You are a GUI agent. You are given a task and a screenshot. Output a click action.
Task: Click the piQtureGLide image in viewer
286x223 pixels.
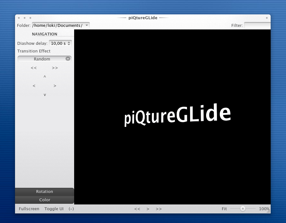point(178,115)
